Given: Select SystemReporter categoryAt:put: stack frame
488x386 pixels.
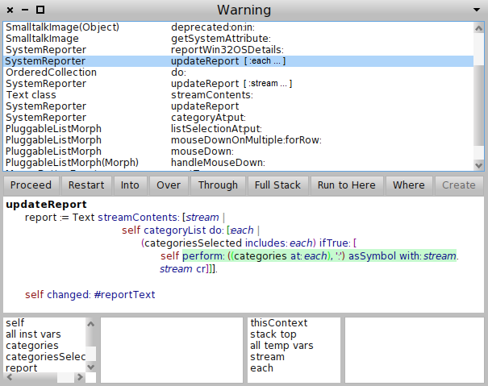Looking at the screenshot, I should pyautogui.click(x=239, y=118).
